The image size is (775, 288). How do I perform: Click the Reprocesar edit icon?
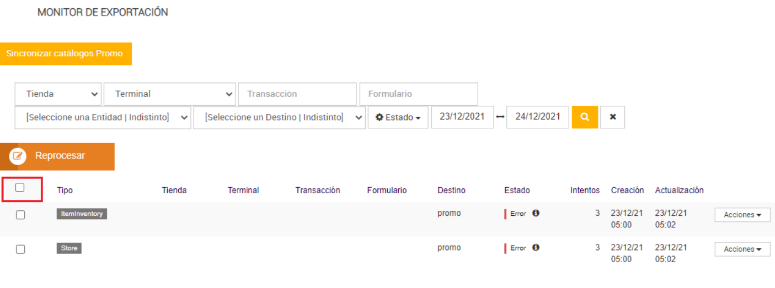point(18,156)
